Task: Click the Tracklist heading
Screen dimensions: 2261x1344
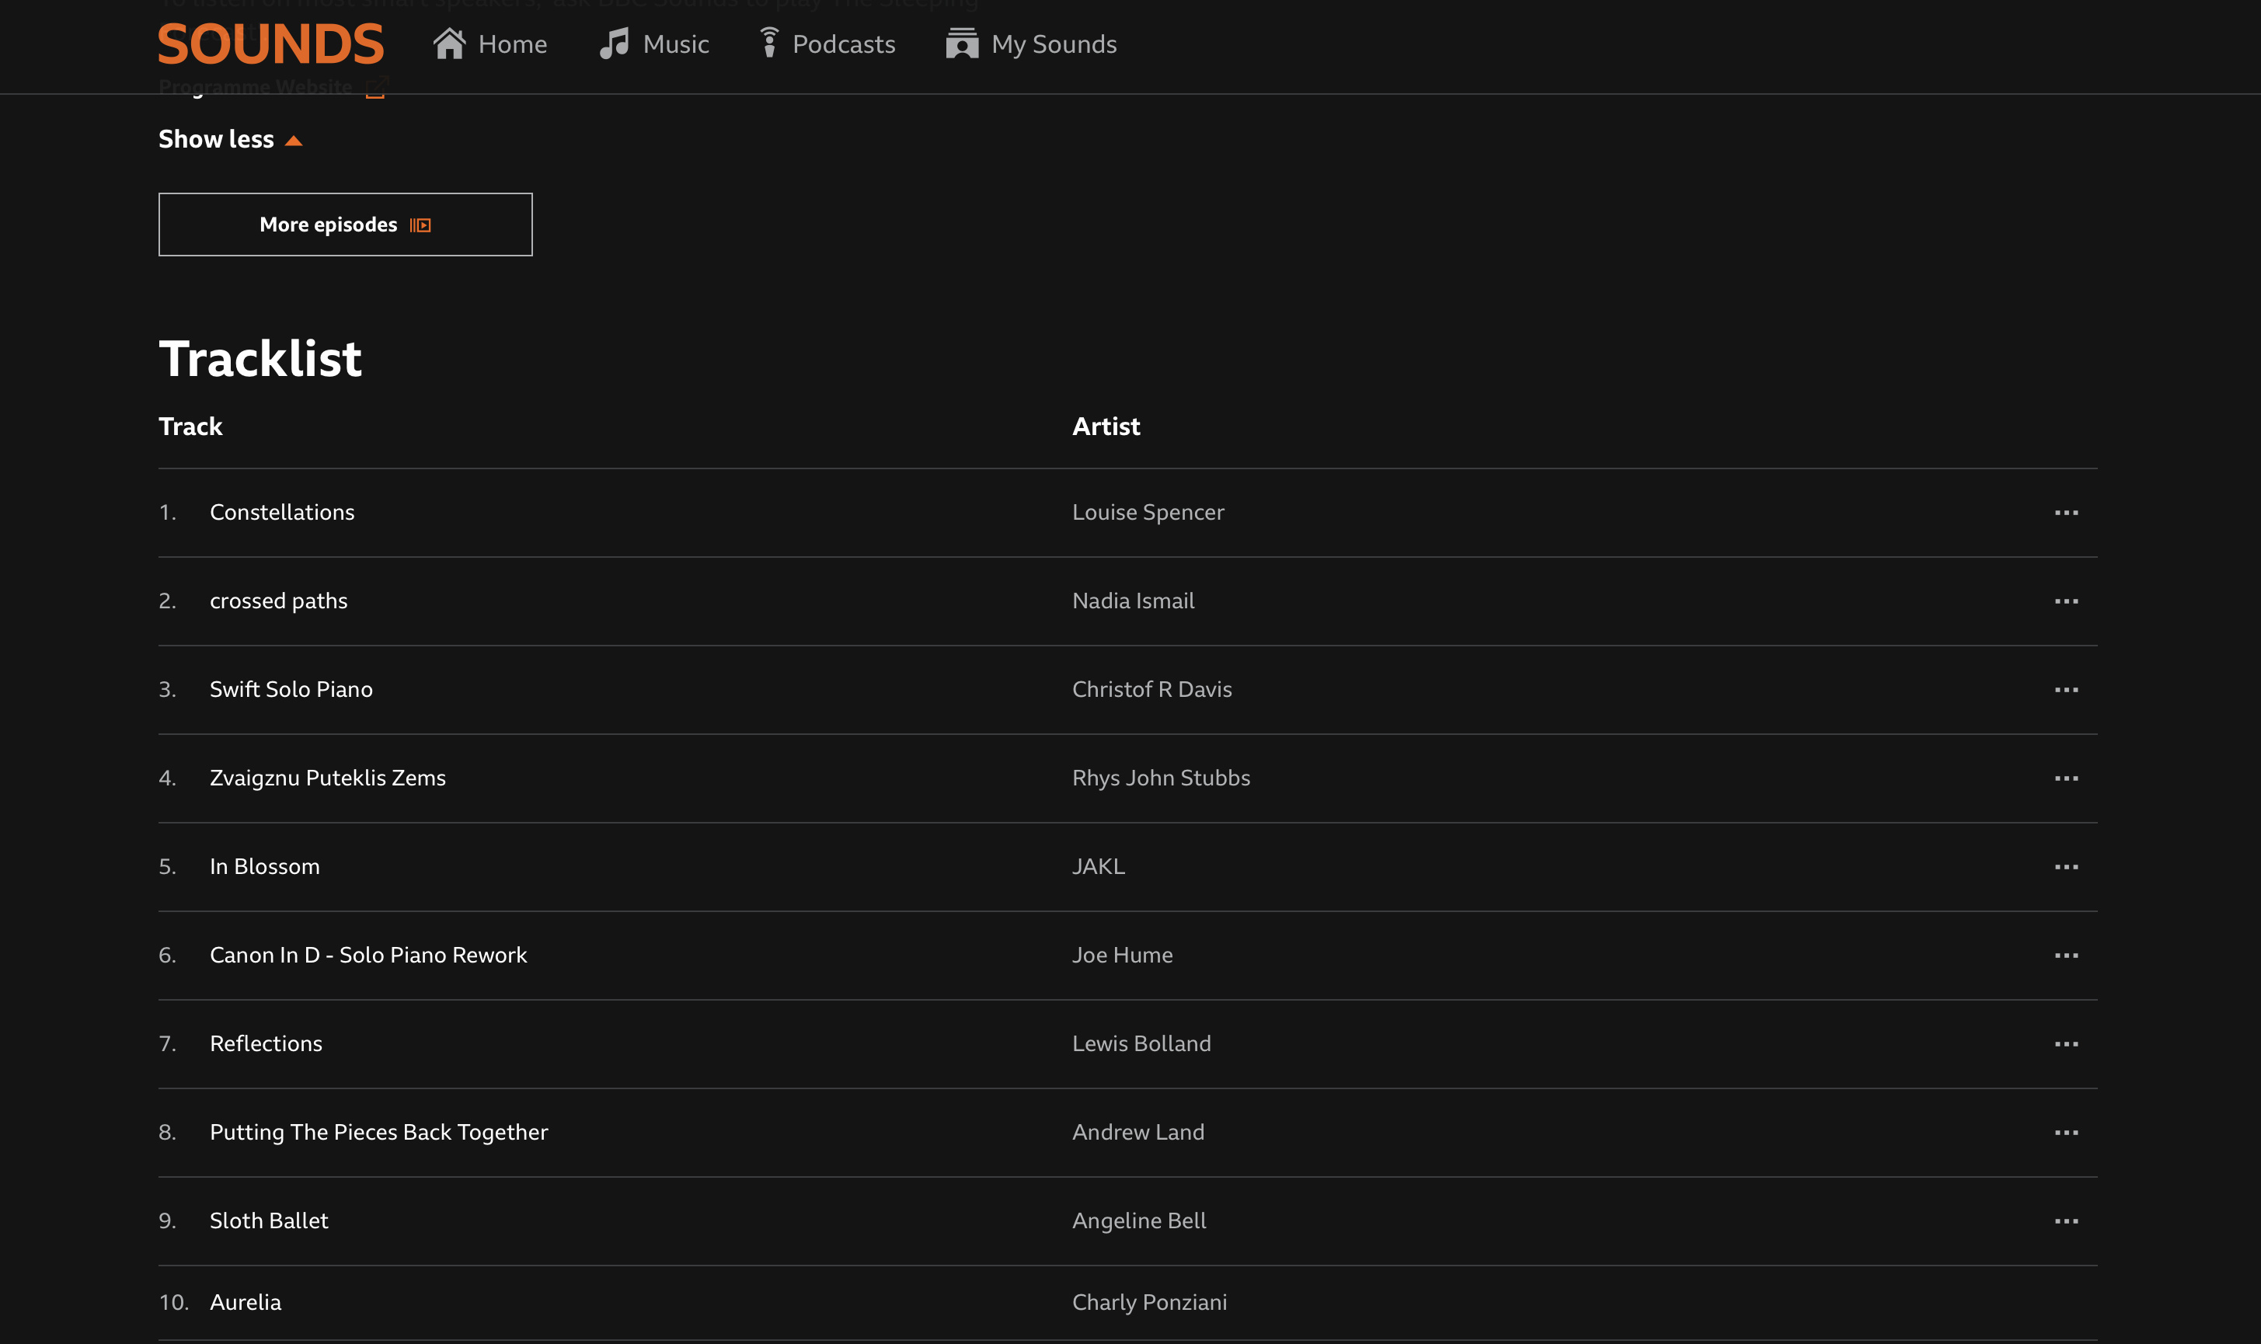Action: pos(261,357)
